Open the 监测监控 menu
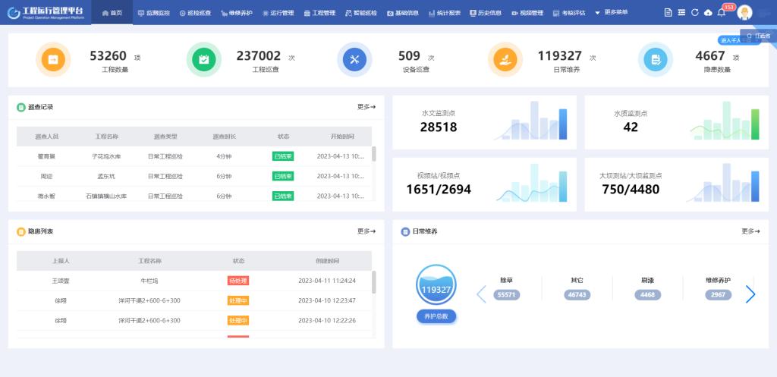 153,13
